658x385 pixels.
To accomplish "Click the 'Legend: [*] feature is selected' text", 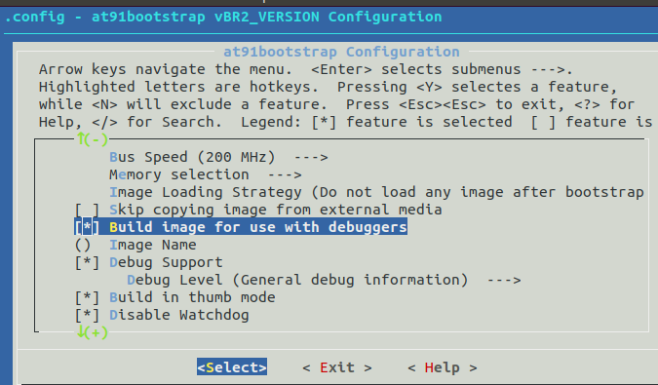I will (376, 122).
